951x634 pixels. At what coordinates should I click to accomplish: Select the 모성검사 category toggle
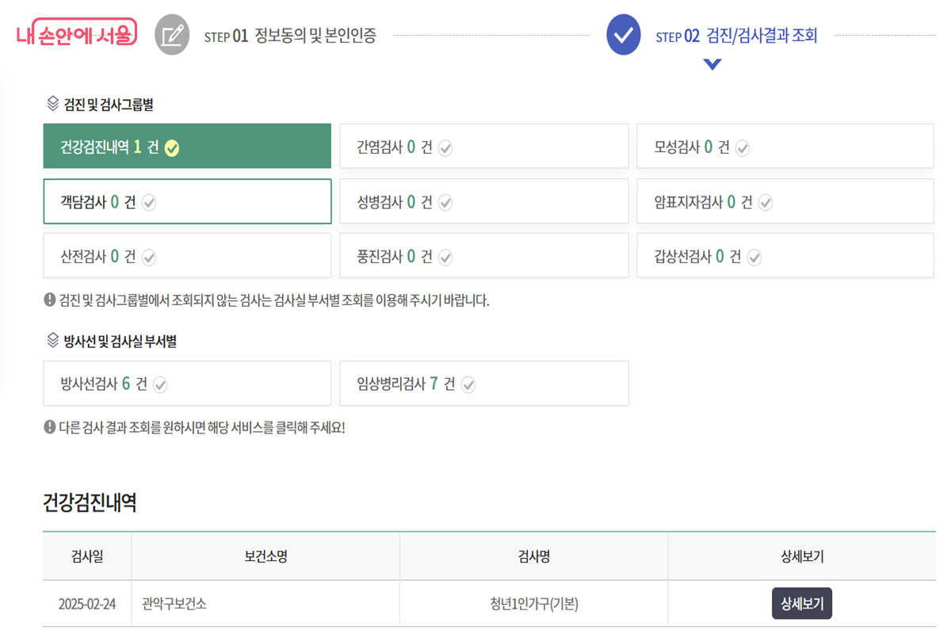785,146
